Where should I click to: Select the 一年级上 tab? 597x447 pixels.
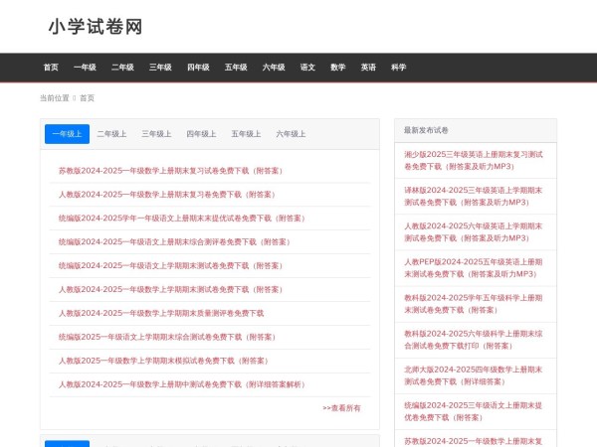67,134
